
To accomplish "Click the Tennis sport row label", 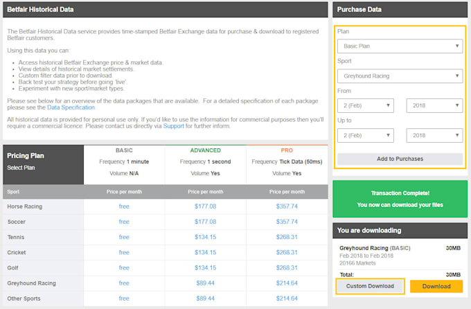I will pos(16,237).
